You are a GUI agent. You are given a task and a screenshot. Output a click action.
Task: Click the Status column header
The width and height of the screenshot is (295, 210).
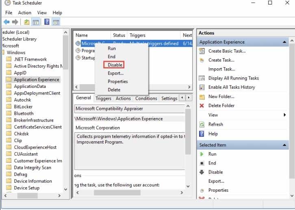119,35
